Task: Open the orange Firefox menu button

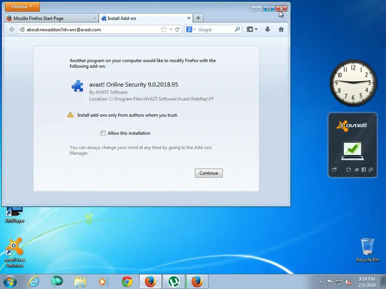Action: pos(22,7)
